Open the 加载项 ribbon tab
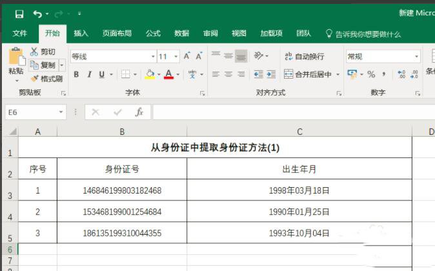The image size is (435, 271). pos(271,34)
